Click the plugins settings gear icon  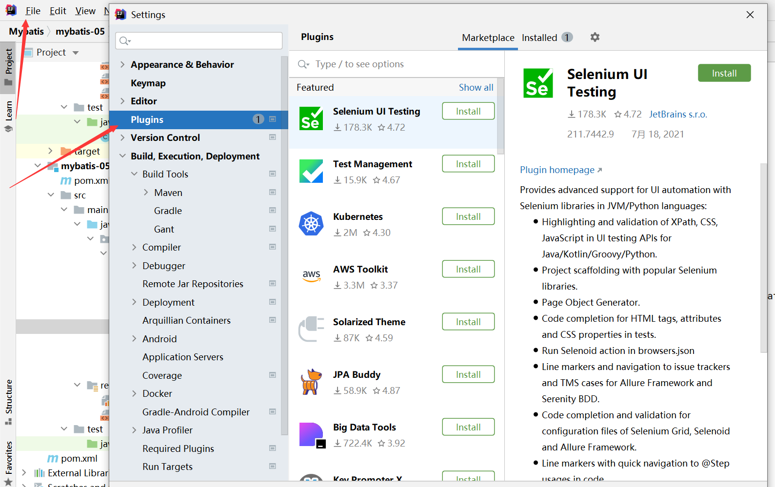(x=595, y=37)
